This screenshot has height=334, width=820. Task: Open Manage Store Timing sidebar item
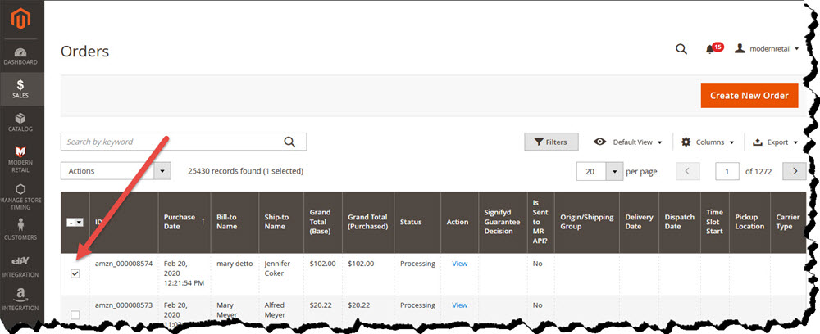point(20,196)
